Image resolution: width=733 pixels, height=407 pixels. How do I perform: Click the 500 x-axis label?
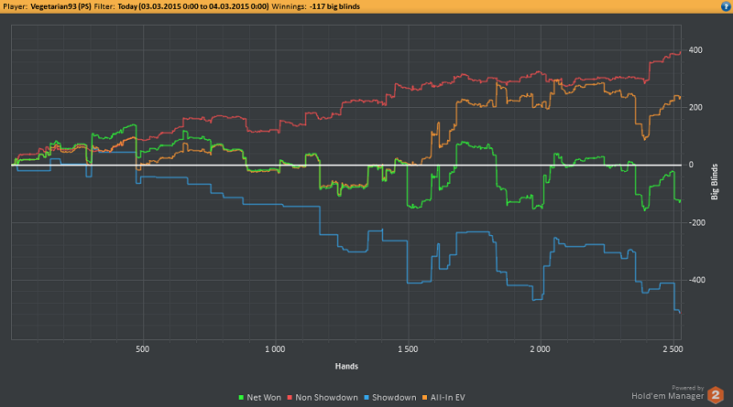143,349
